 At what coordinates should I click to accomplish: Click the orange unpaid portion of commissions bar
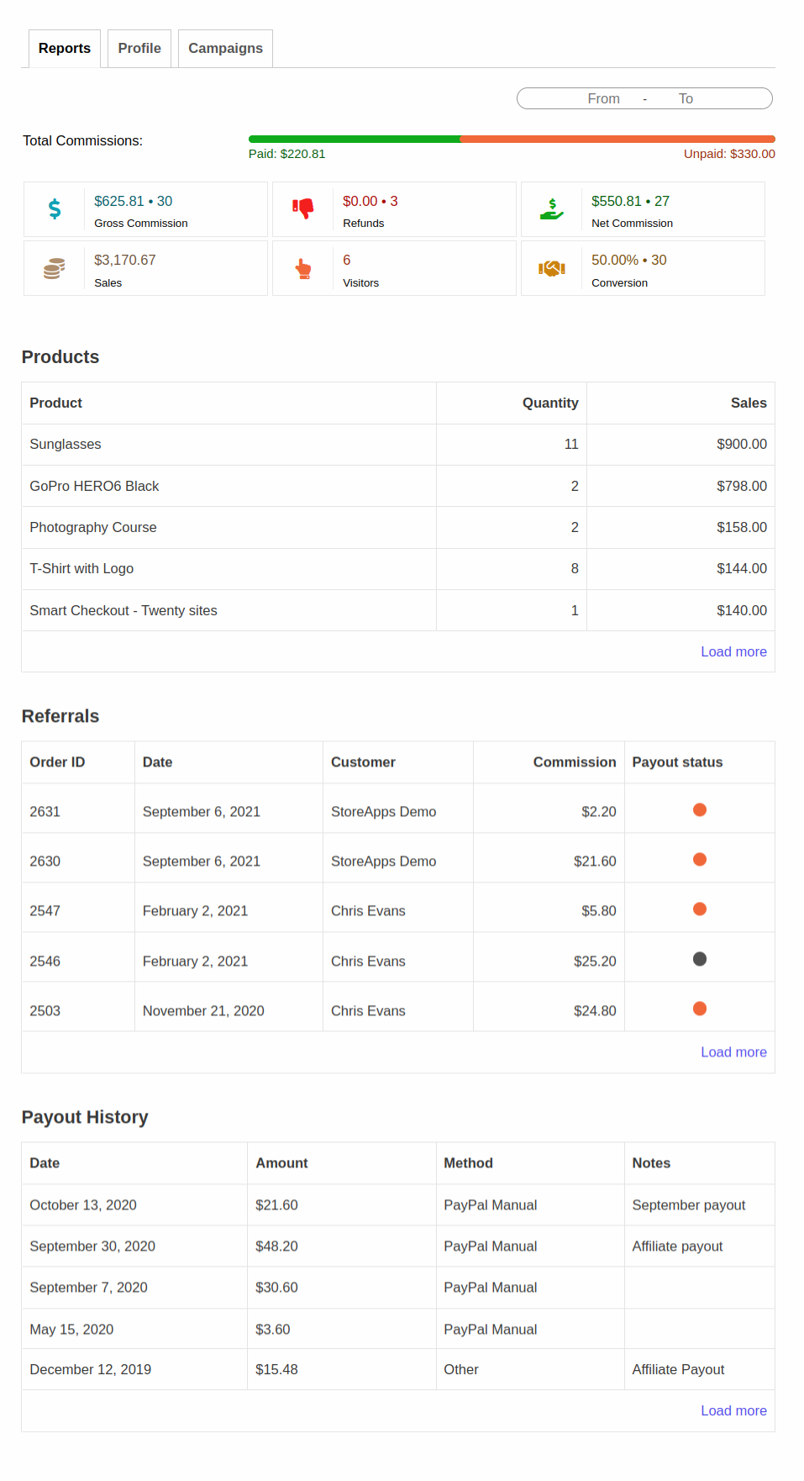(x=617, y=139)
